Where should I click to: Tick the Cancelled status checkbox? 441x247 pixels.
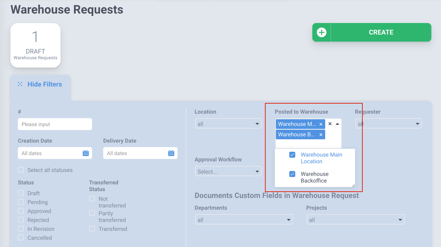21,238
